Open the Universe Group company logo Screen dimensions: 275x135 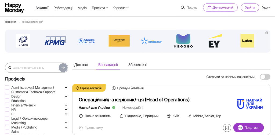[119, 41]
